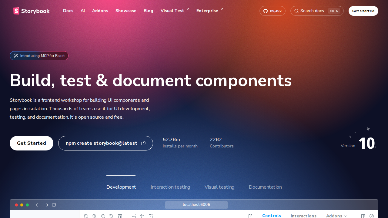Select the Documentation tab
Image resolution: width=388 pixels, height=218 pixels.
click(265, 187)
